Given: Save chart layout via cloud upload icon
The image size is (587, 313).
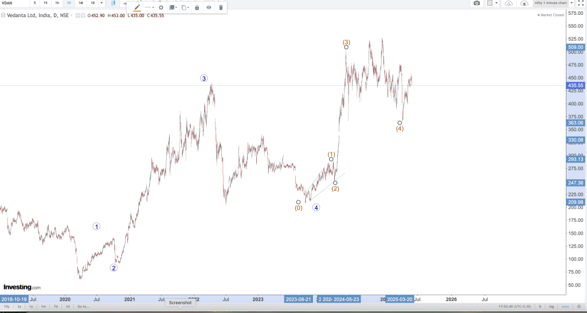Looking at the screenshot, I should pyautogui.click(x=525, y=3).
